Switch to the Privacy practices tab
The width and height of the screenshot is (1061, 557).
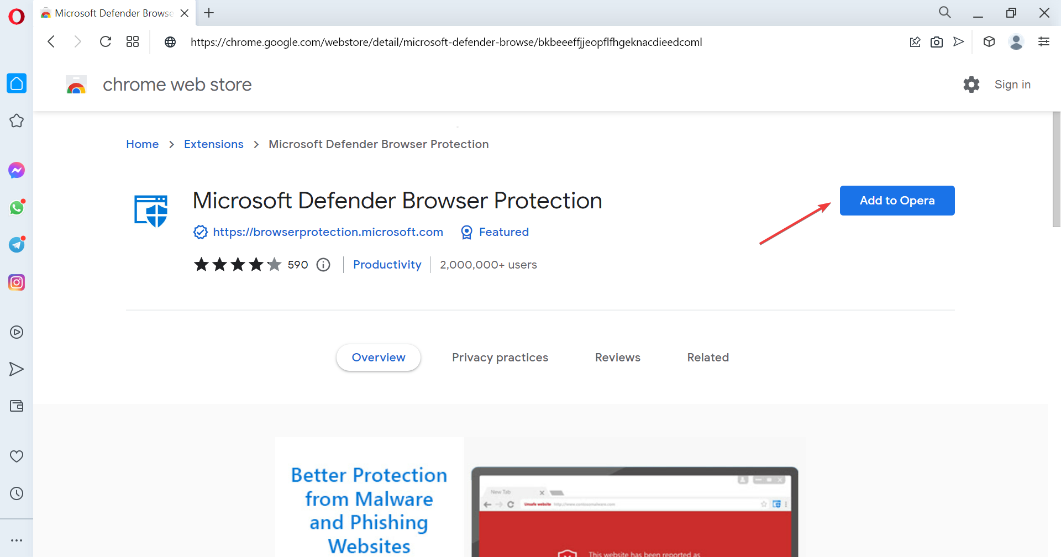click(x=500, y=358)
